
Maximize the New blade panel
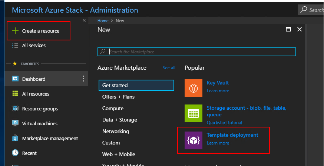pos(288,30)
